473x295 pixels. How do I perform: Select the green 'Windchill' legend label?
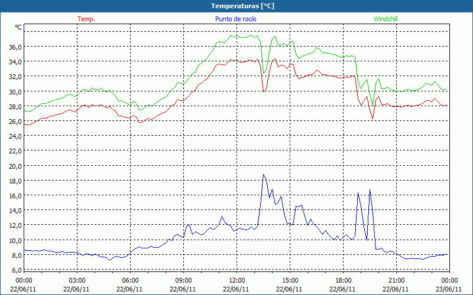coord(385,19)
